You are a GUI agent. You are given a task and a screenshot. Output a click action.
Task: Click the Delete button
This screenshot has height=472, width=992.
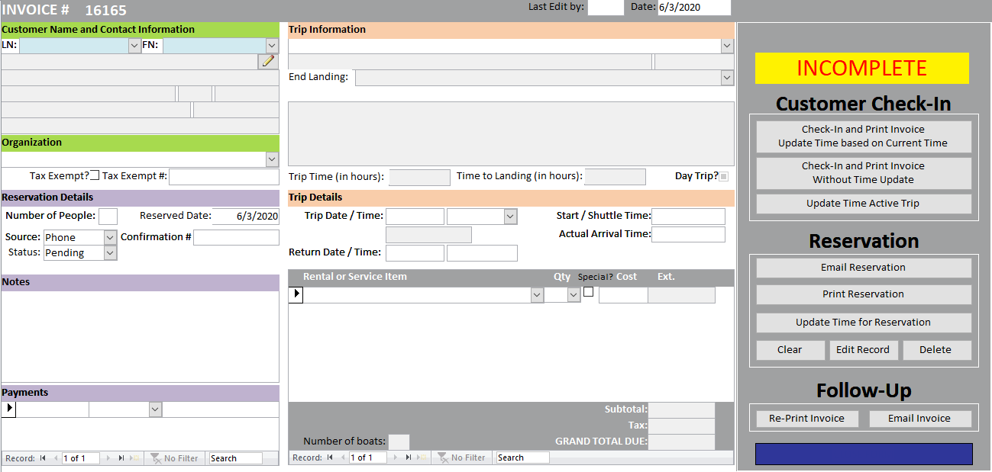[935, 350]
